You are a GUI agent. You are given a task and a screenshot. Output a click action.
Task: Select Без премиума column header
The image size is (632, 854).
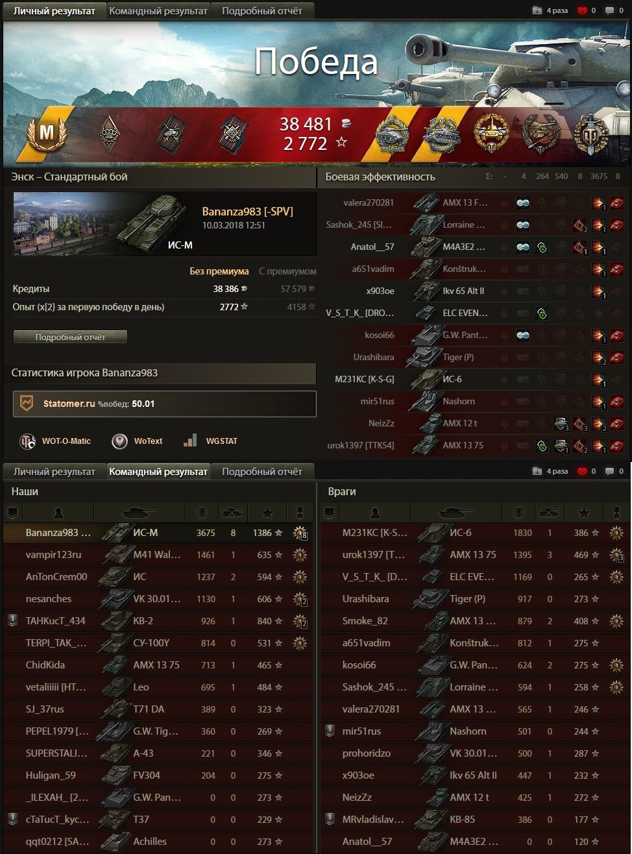click(219, 271)
